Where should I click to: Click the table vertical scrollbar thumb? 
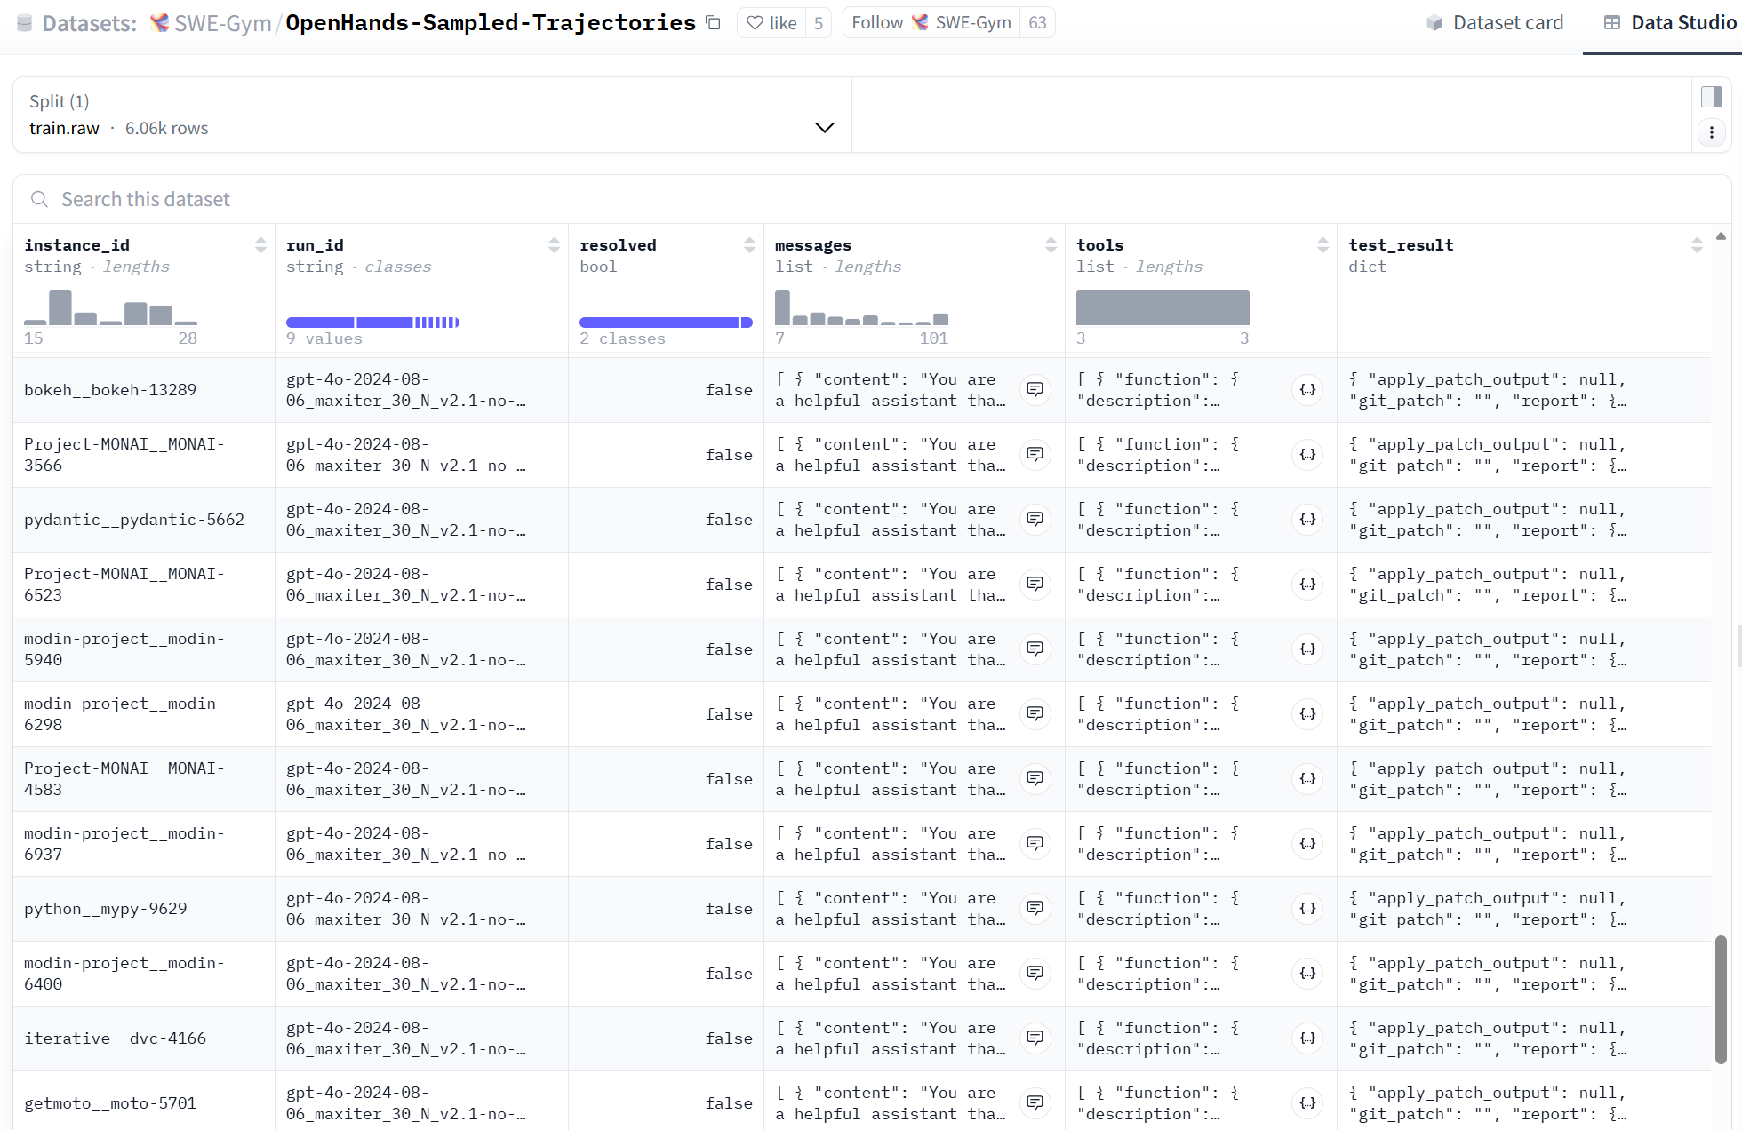click(1721, 999)
